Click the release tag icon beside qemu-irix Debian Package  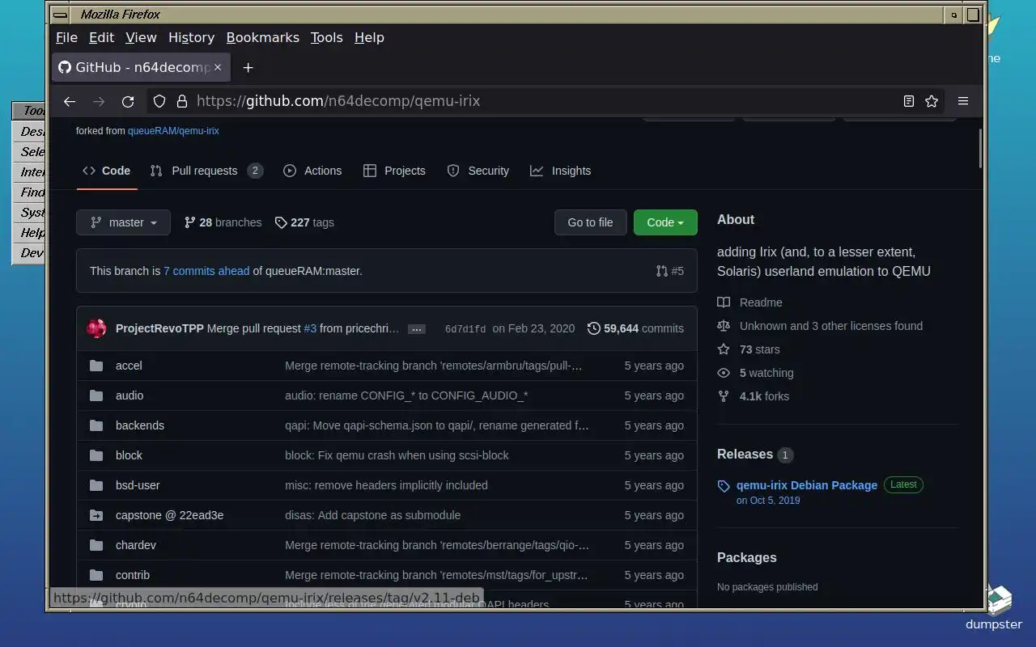724,486
